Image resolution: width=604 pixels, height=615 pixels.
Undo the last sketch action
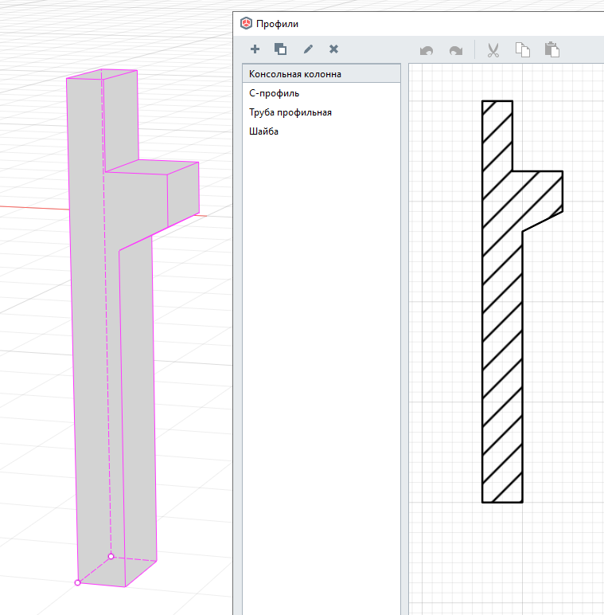pyautogui.click(x=427, y=50)
